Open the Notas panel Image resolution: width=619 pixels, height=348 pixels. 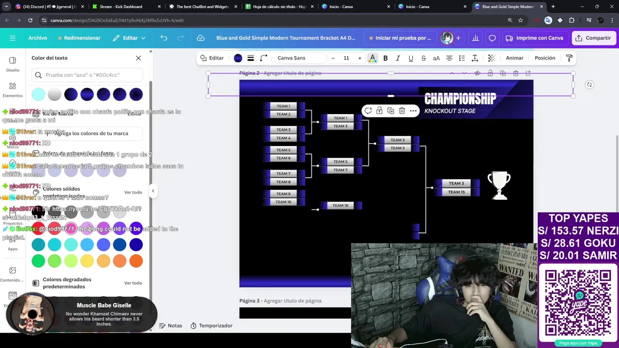171,326
